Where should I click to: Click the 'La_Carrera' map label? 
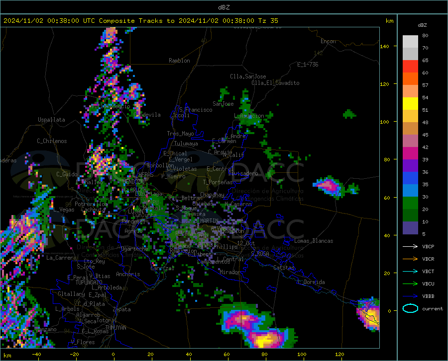click(61, 258)
